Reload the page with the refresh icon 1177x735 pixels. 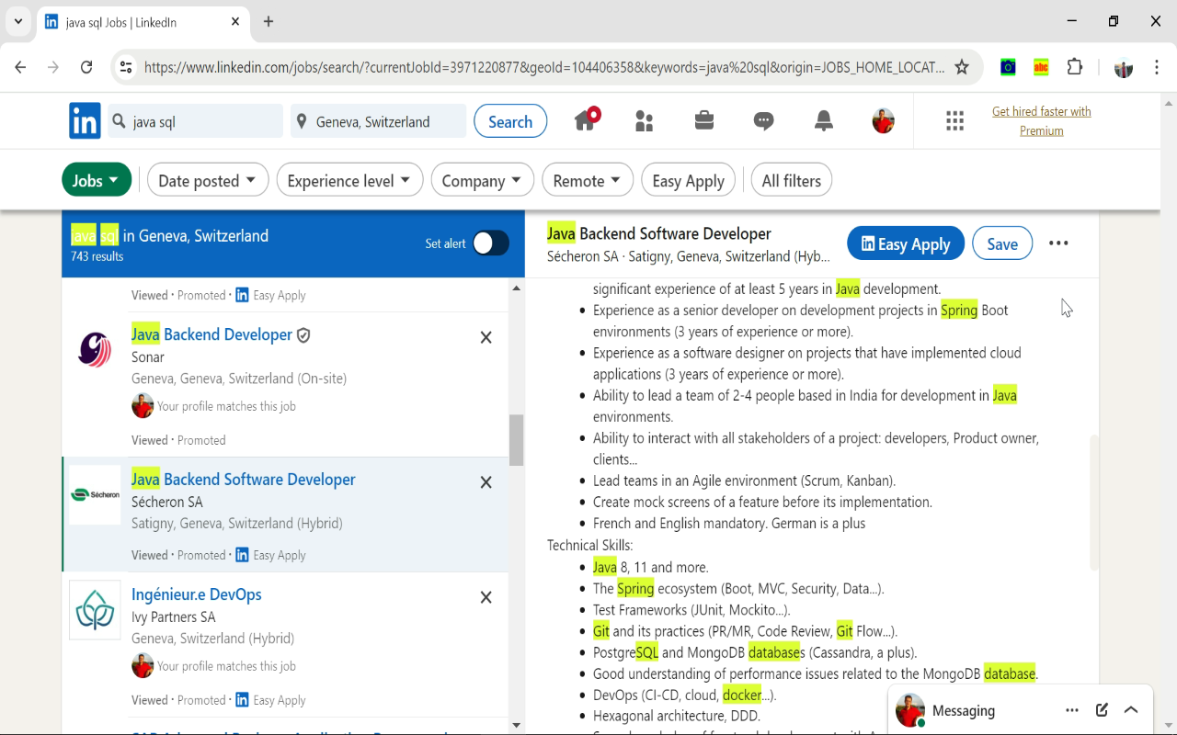coord(86,66)
